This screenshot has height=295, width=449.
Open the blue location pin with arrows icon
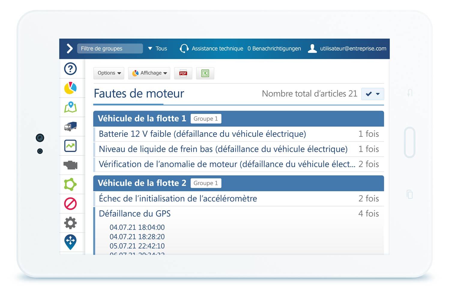pos(71,242)
